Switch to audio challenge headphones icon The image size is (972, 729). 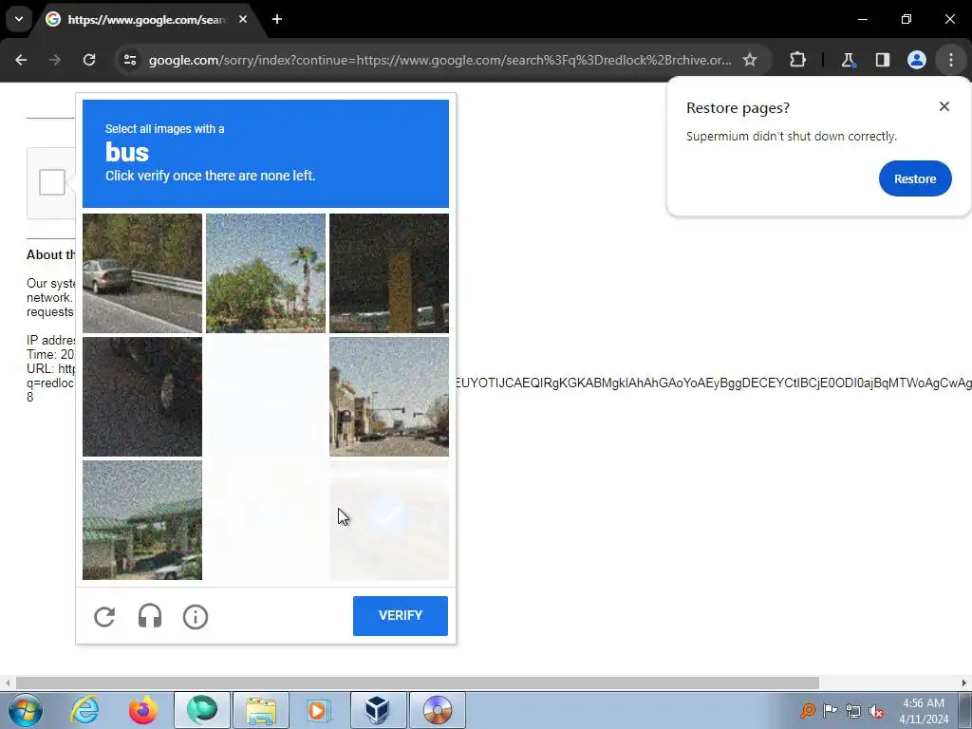pyautogui.click(x=150, y=617)
